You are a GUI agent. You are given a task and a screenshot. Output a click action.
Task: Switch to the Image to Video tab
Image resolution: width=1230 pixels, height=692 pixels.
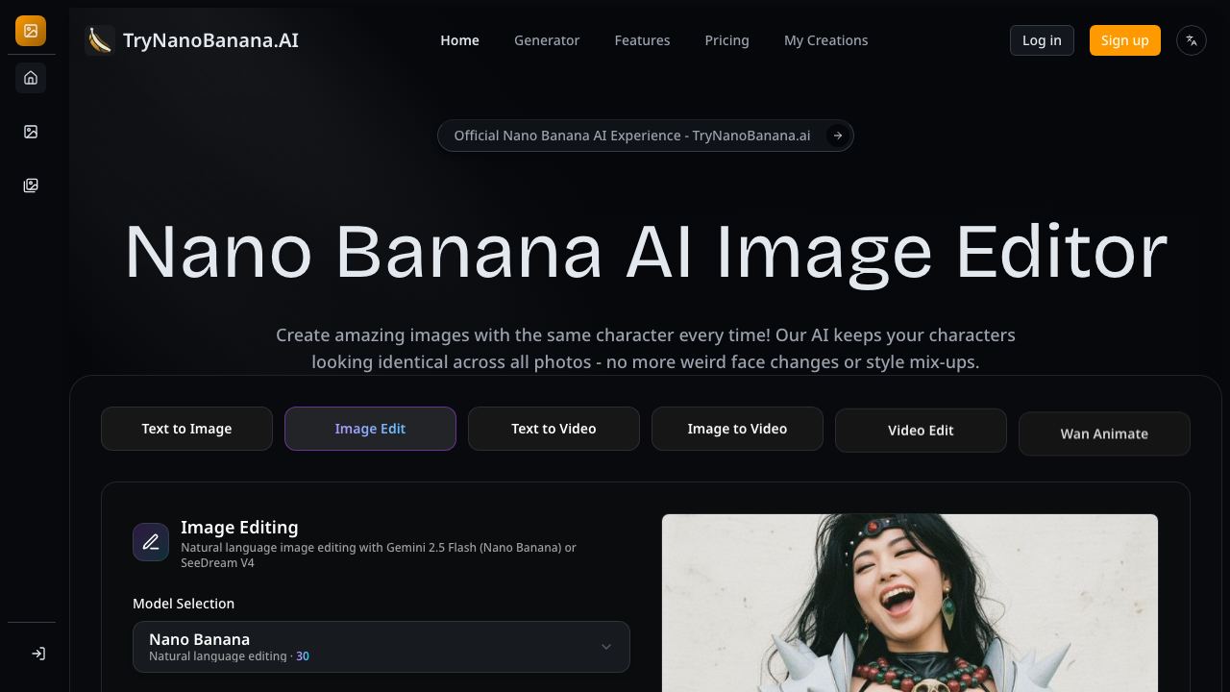point(737,429)
